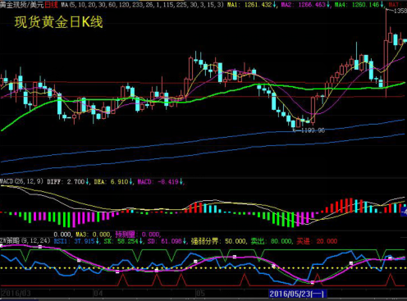
Task: Click the arrow next to DEA 6.910
Action: (x=130, y=181)
